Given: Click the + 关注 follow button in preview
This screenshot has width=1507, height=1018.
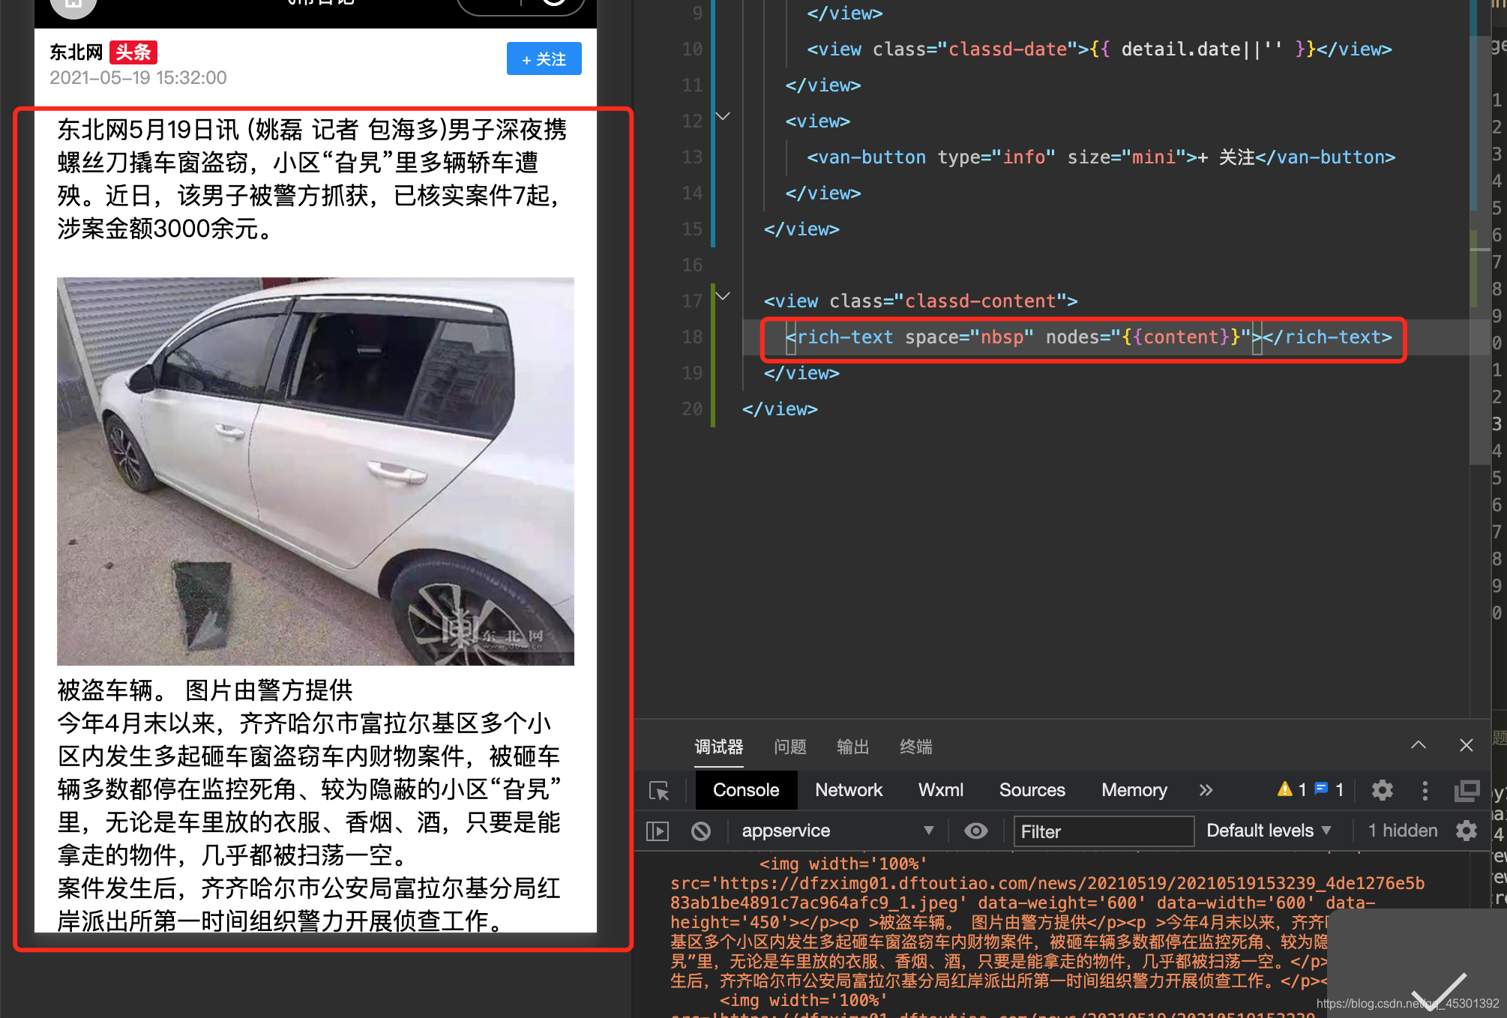Looking at the screenshot, I should [x=544, y=58].
